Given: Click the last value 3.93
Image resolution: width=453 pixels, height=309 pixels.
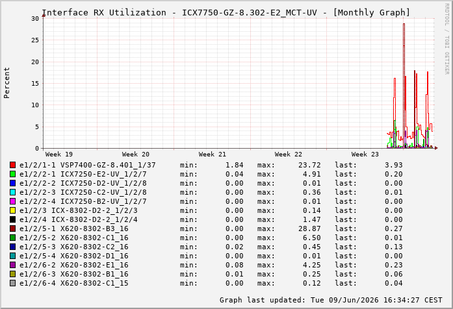Looking at the screenshot, I should click(x=393, y=165).
